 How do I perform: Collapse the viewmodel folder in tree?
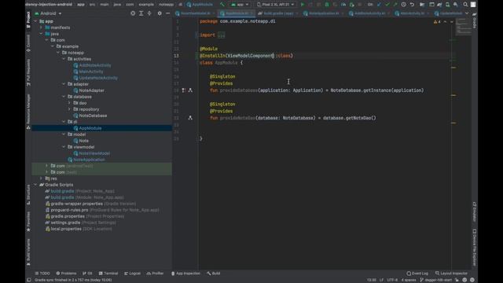(64, 147)
